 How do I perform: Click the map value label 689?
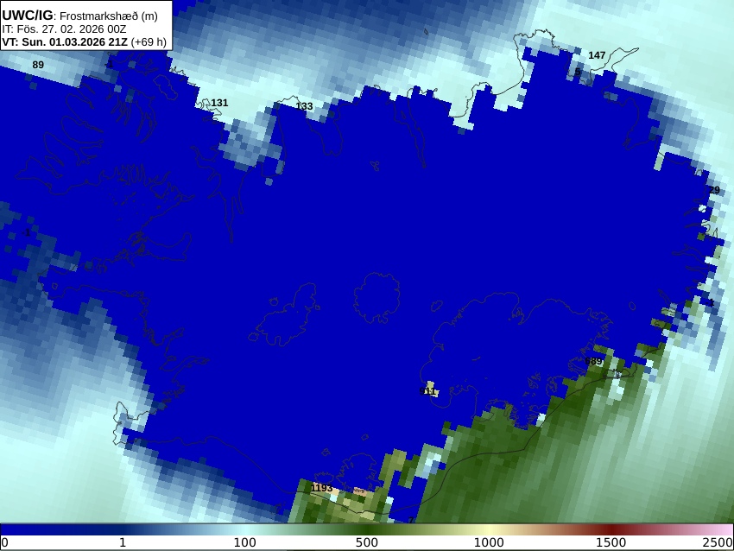click(593, 361)
